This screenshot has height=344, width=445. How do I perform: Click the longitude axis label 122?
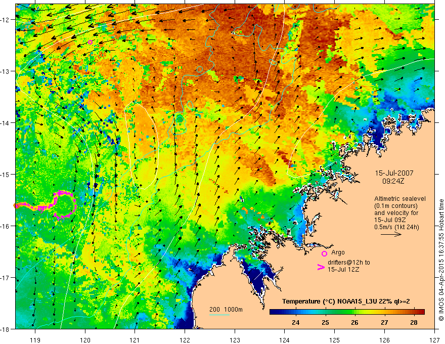pyautogui.click(x=185, y=340)
